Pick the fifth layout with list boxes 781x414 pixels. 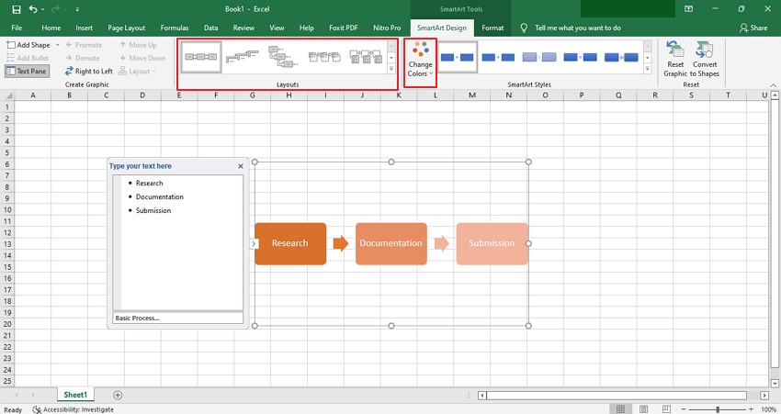click(366, 57)
